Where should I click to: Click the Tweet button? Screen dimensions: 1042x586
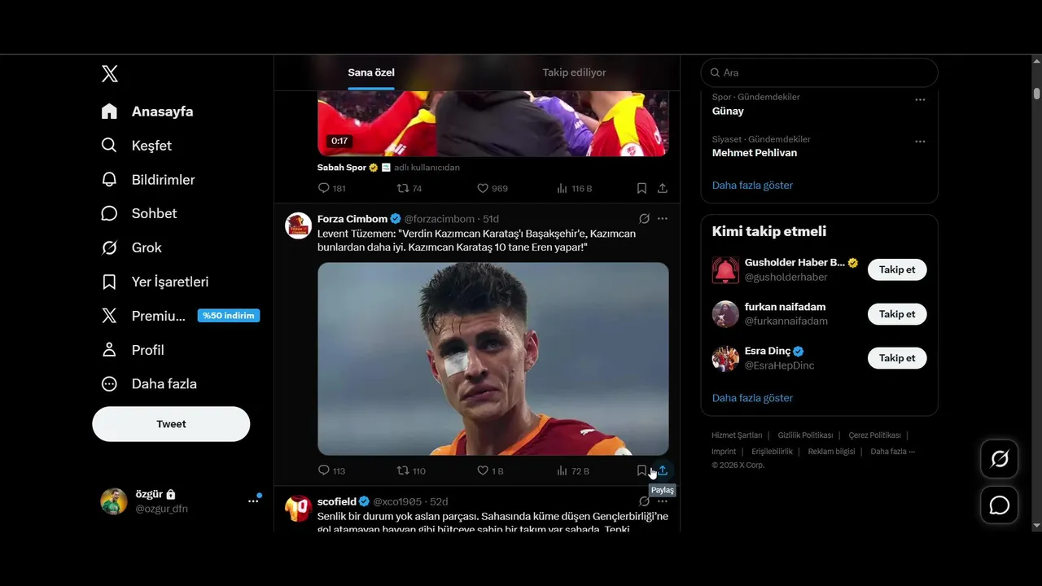[171, 424]
